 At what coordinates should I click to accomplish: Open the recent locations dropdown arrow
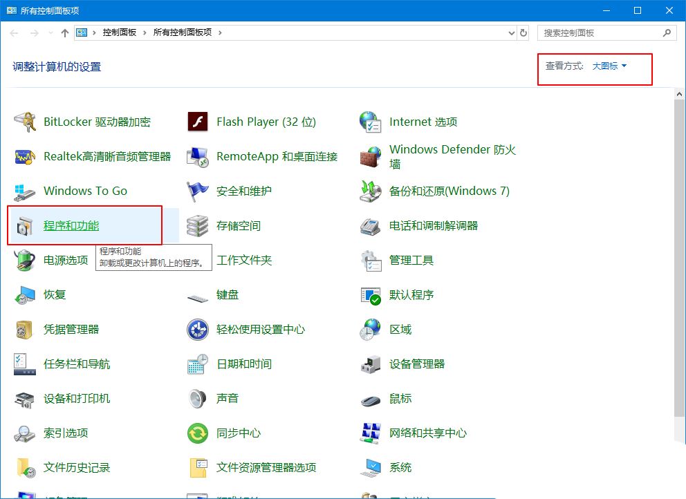click(51, 32)
